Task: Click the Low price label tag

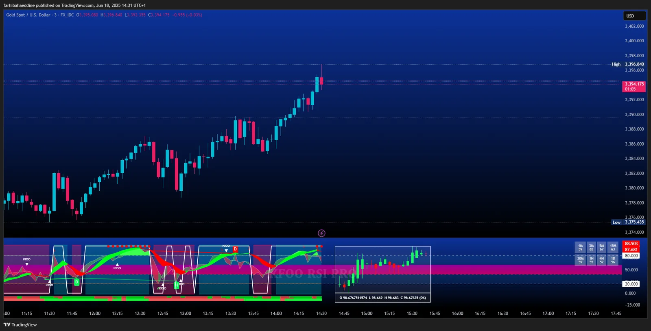Action: pos(616,222)
